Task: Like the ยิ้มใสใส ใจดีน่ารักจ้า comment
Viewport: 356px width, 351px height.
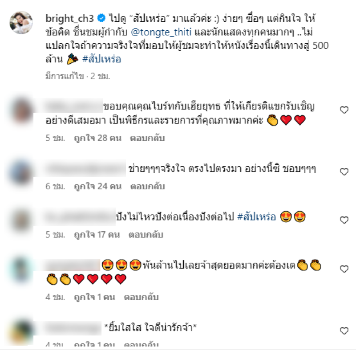Action: pyautogui.click(x=344, y=331)
